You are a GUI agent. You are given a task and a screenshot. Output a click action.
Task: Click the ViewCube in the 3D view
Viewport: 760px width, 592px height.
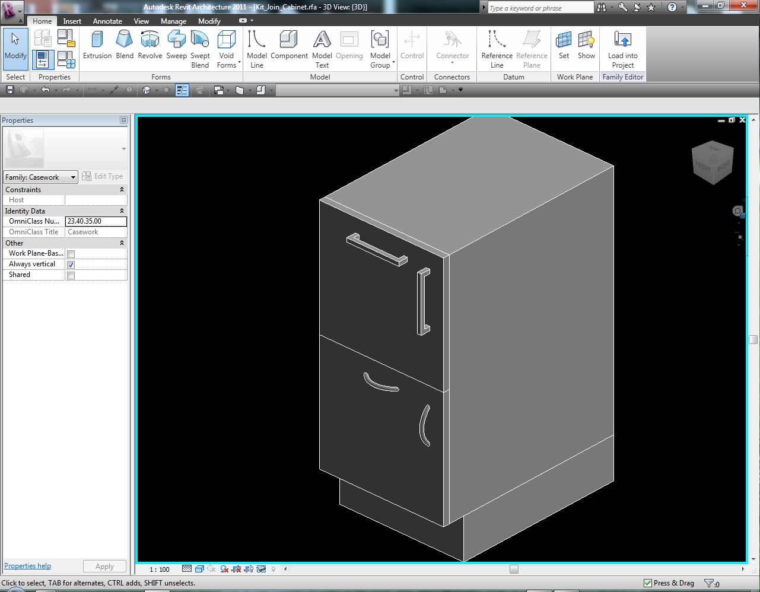pos(713,162)
